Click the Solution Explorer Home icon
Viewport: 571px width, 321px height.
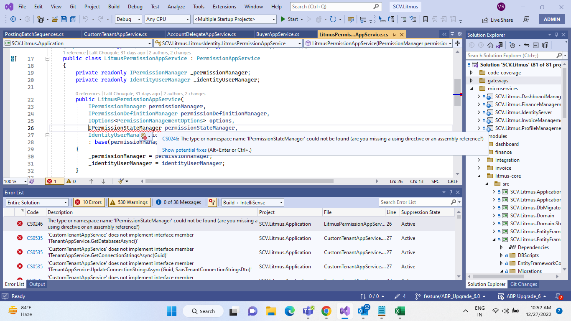[x=490, y=45]
